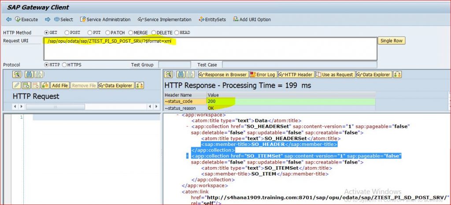The image size is (451, 205).
Task: Click the Single Row button
Action: pyautogui.click(x=392, y=41)
